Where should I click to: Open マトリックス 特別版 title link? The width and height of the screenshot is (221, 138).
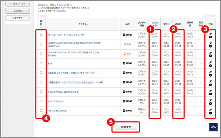point(57,111)
